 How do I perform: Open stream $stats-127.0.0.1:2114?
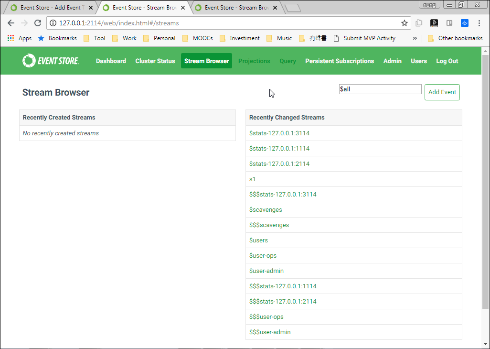coord(279,164)
